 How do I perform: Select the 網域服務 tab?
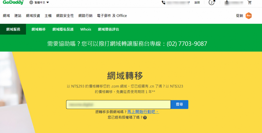(13, 29)
